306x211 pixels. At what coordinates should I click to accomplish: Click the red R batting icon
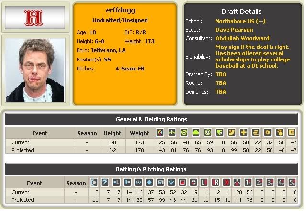click(x=216, y=183)
